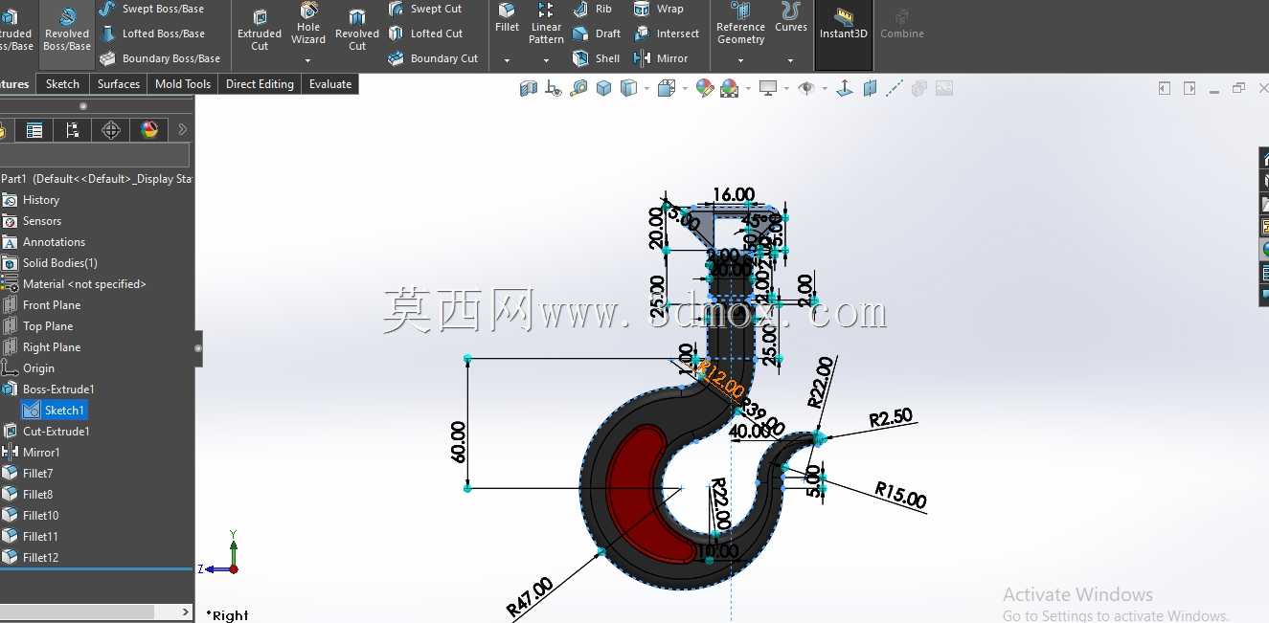
Task: Expand more manager tabs chevron
Action: click(183, 130)
